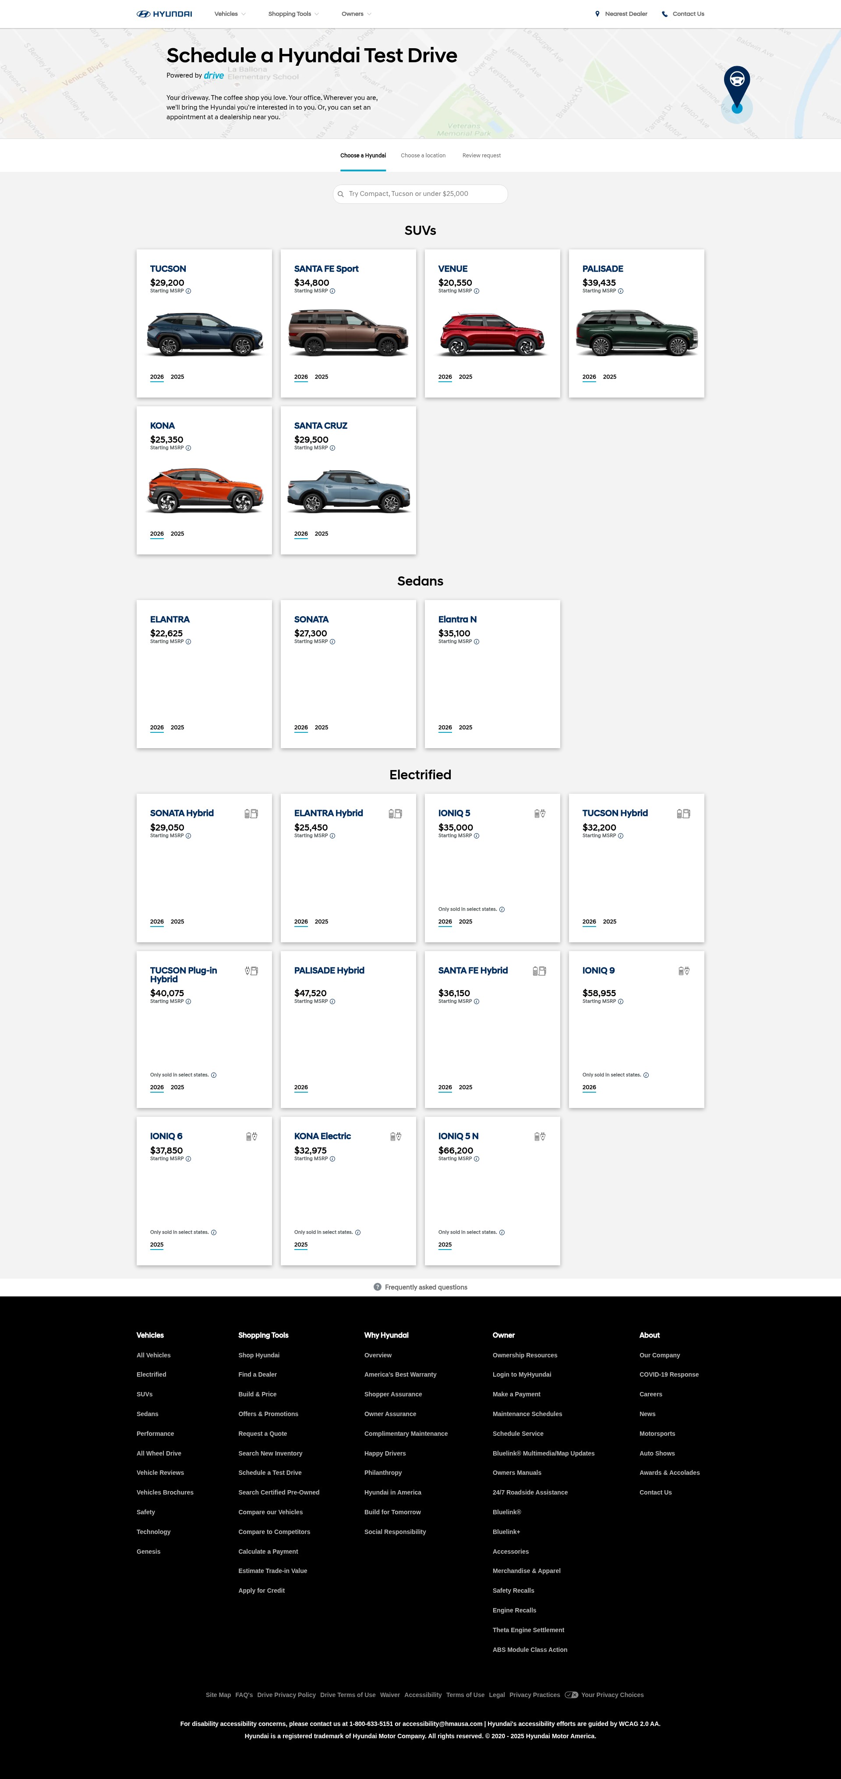Open the Choose a location step tab
This screenshot has width=841, height=1779.
(x=423, y=156)
